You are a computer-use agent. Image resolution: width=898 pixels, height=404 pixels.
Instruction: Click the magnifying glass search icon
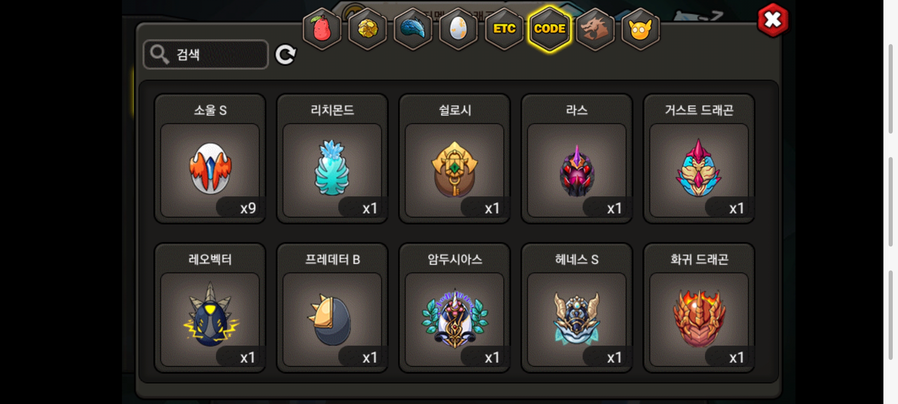[159, 55]
